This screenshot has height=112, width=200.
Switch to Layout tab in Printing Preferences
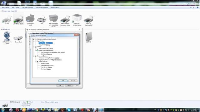[x=29, y=33]
